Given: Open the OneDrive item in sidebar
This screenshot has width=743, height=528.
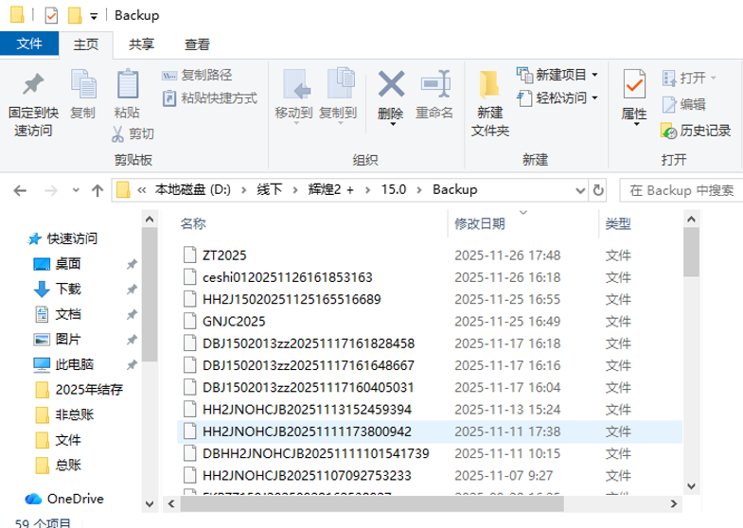Looking at the screenshot, I should click(x=75, y=499).
